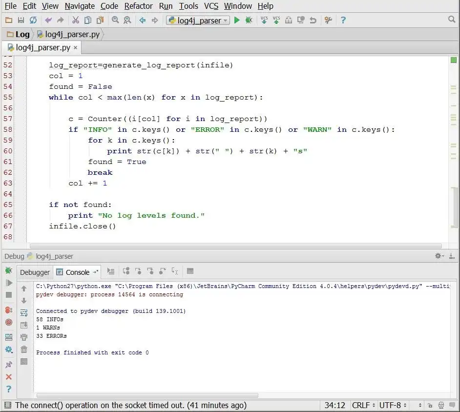460x412 pixels.
Task: Click the Log folder breadcrumb
Action: click(x=18, y=34)
